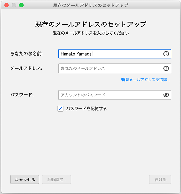Click the パスワードを記憶する label text
Screen dimensions: 181x194
tap(86, 109)
